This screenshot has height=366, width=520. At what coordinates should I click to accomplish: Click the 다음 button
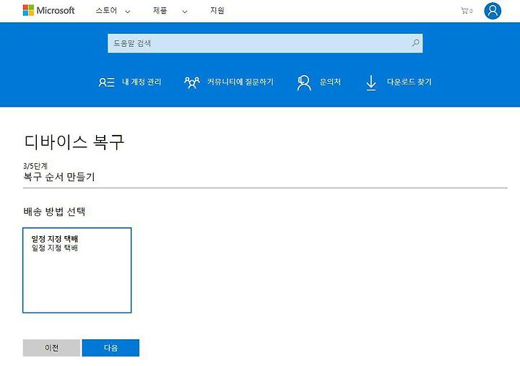point(110,348)
